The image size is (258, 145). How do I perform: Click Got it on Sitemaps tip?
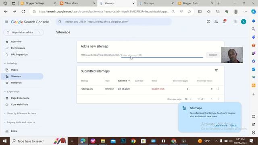(x=233, y=125)
